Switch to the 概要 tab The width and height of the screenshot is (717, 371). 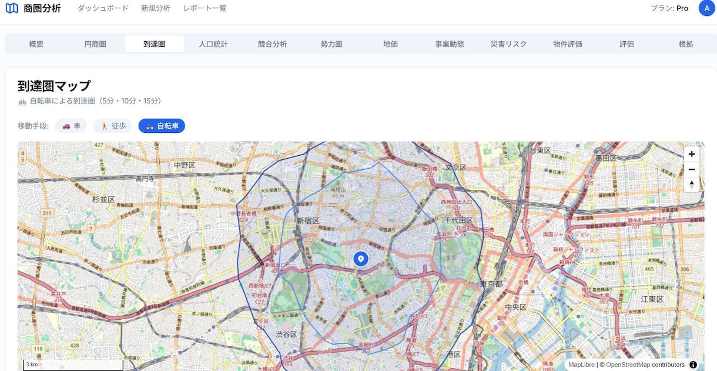point(36,44)
